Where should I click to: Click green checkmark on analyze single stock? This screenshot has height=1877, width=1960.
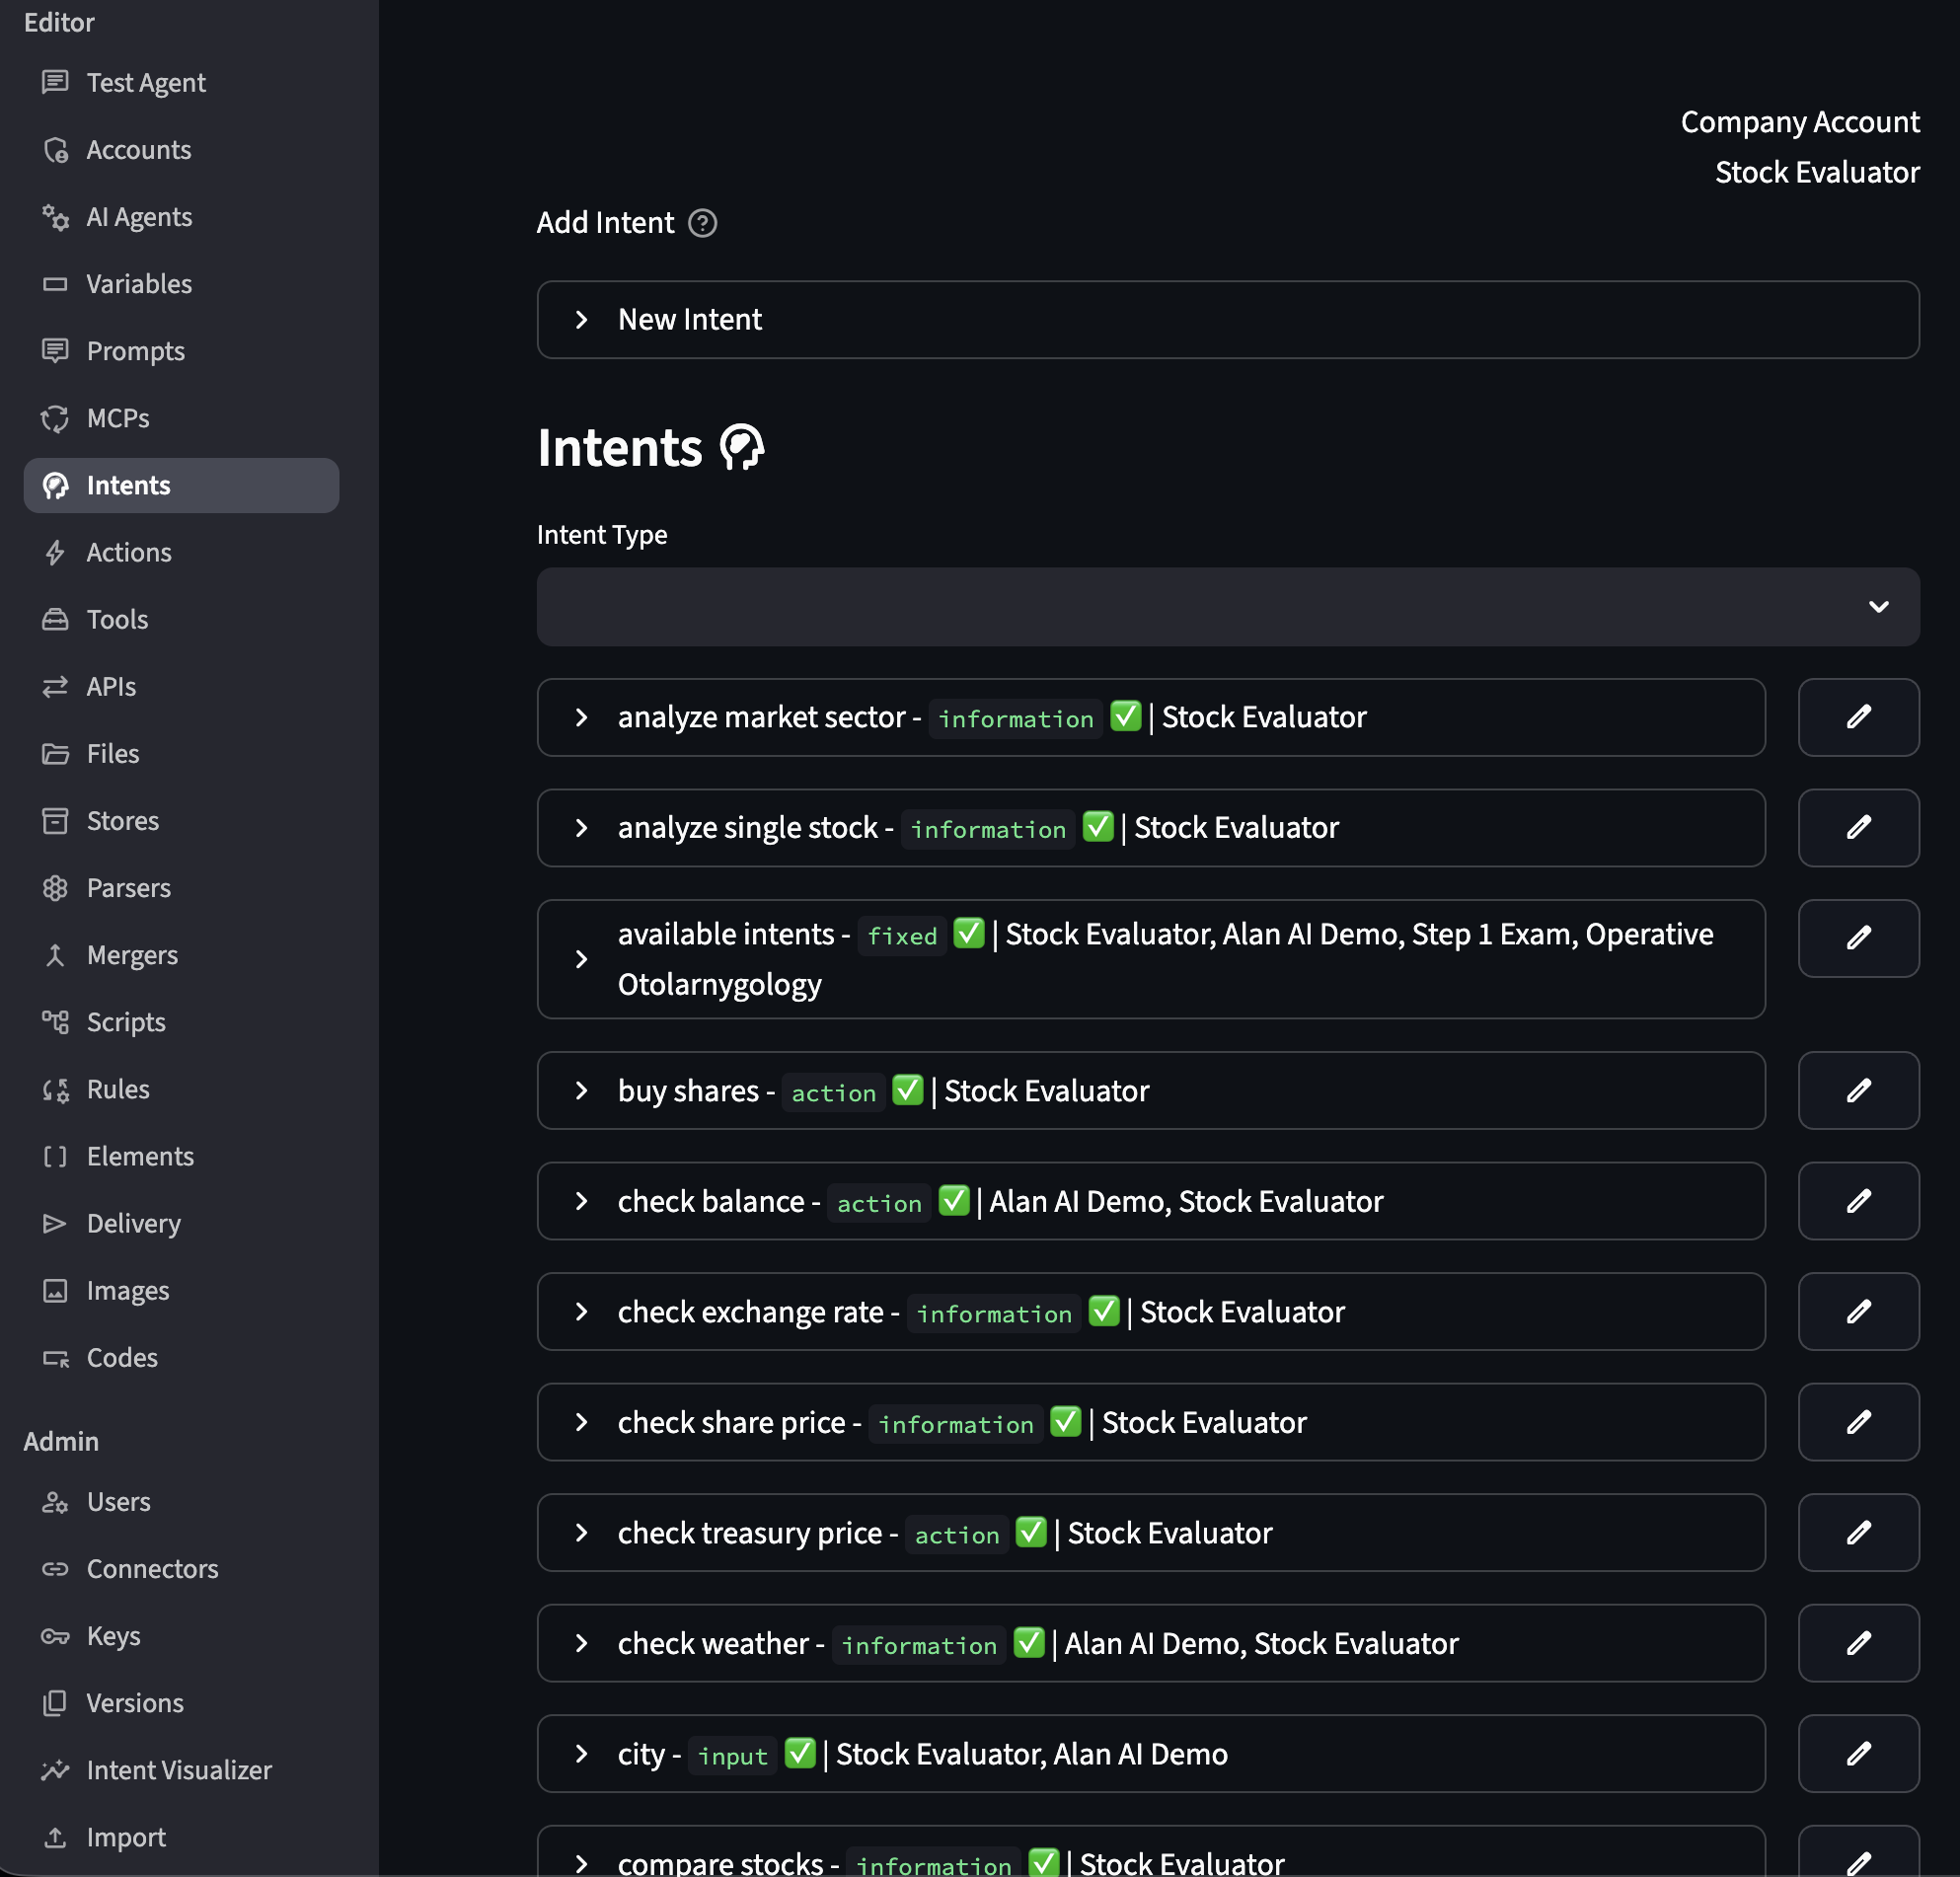tap(1097, 827)
